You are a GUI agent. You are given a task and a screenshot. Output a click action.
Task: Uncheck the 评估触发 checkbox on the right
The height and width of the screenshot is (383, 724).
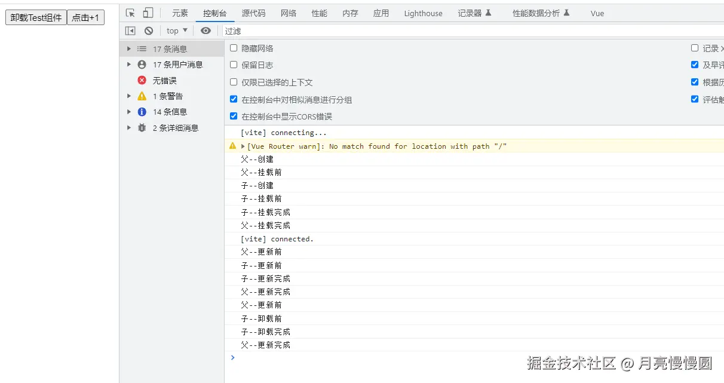(695, 99)
